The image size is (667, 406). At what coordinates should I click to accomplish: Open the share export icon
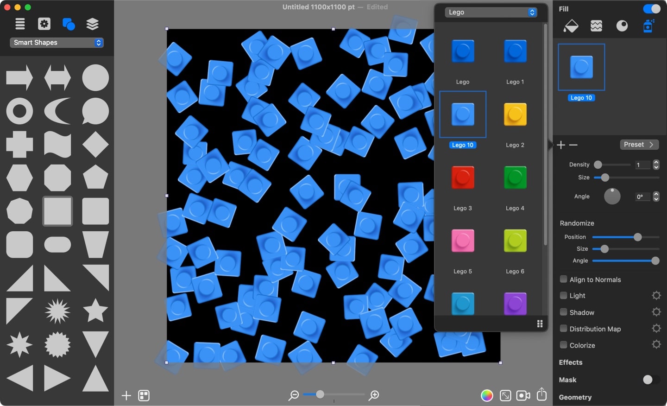coord(542,394)
